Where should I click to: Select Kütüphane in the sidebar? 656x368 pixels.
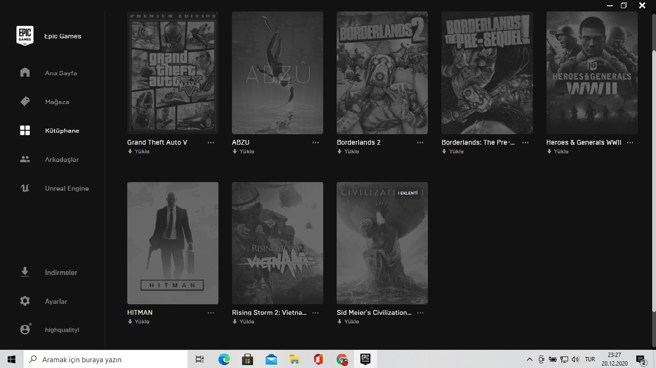click(62, 131)
